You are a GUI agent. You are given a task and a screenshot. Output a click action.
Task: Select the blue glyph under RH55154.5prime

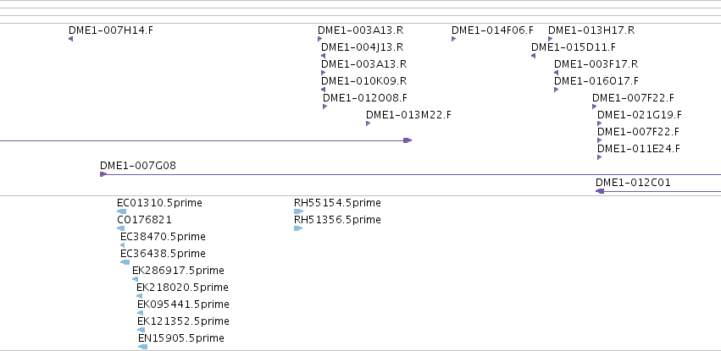(298, 211)
